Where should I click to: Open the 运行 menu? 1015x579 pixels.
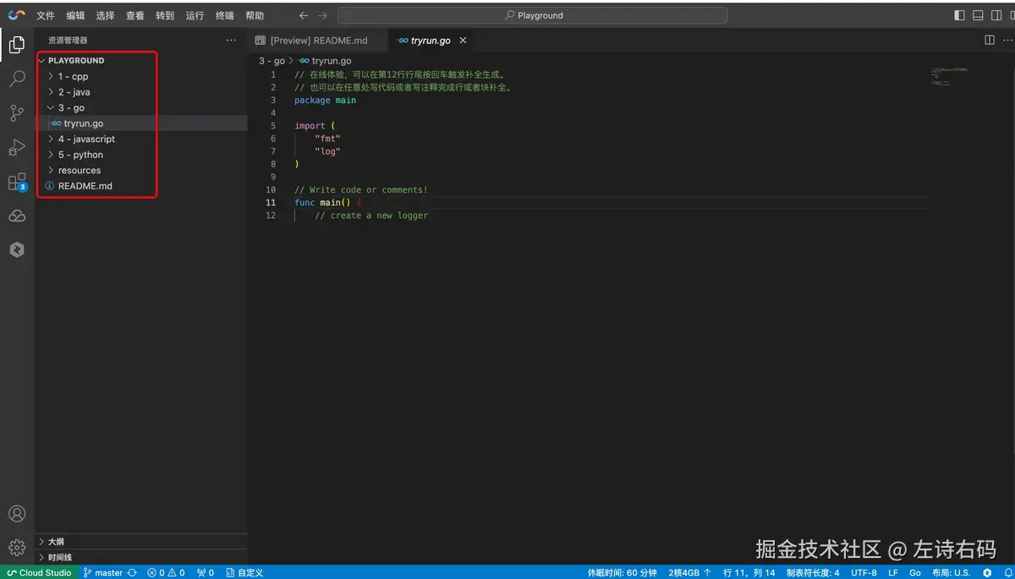tap(195, 15)
